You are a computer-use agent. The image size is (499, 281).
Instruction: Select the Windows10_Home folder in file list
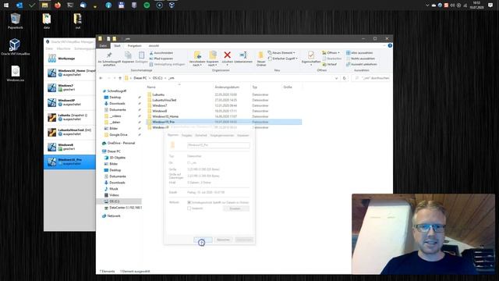tap(165, 116)
